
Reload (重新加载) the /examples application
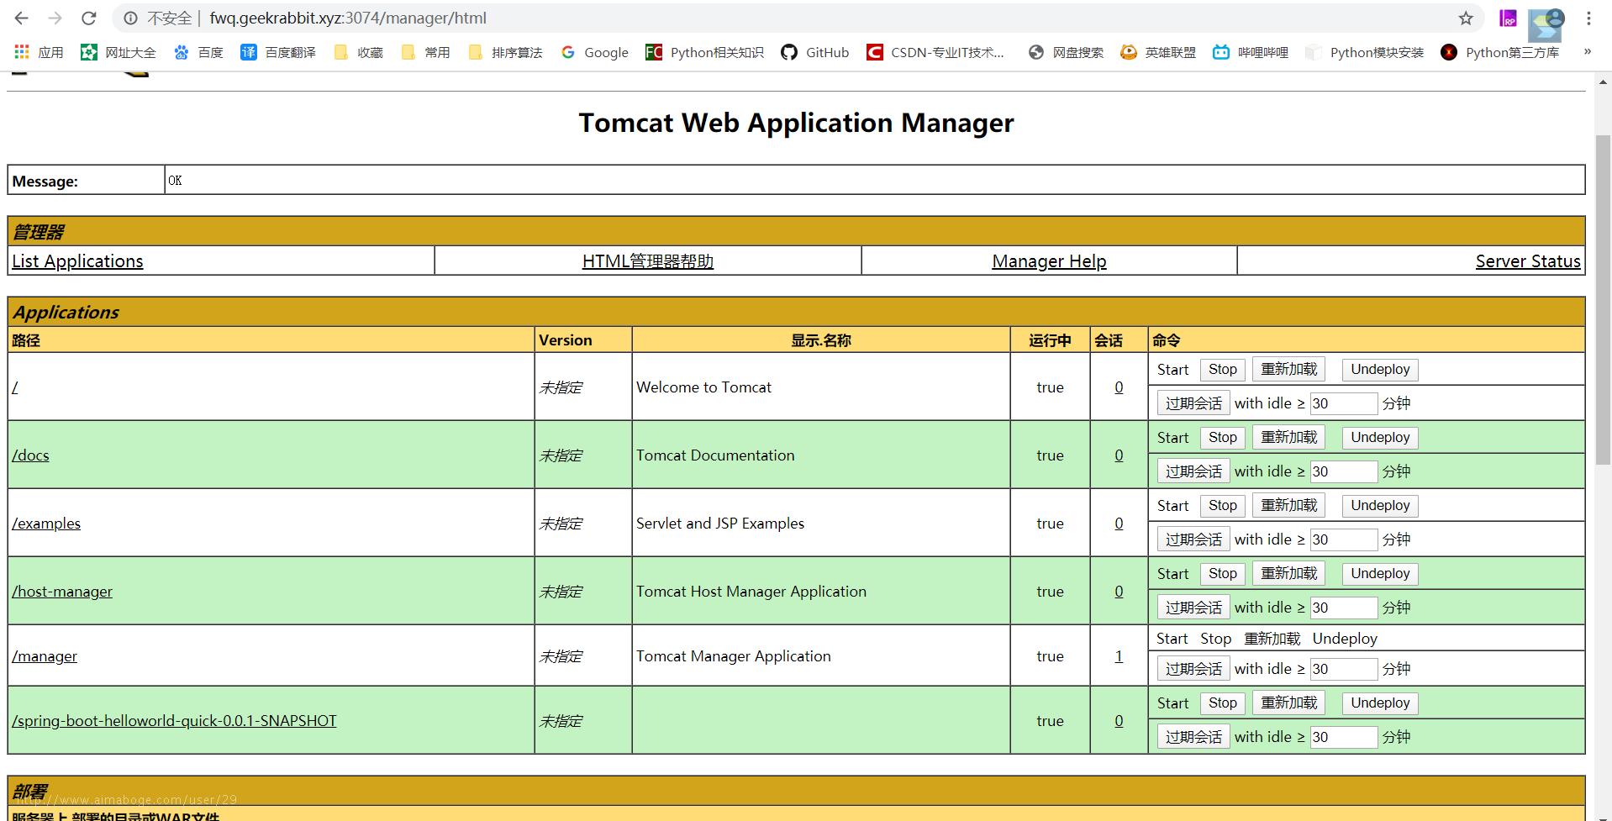[x=1288, y=506]
